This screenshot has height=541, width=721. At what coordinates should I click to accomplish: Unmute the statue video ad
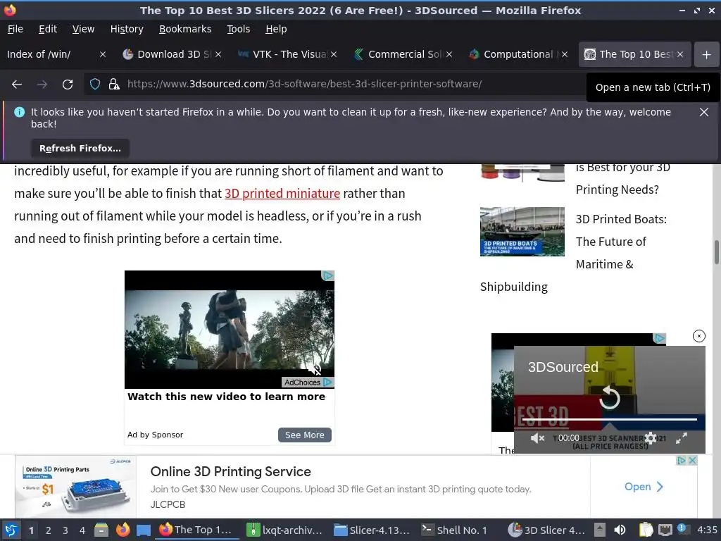click(315, 369)
